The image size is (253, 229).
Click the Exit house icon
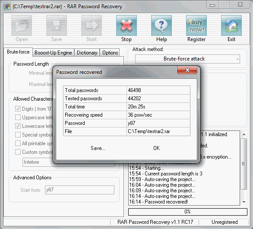231,25
